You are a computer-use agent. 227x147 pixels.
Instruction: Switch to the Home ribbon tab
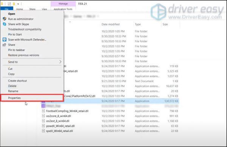tap(20, 9)
